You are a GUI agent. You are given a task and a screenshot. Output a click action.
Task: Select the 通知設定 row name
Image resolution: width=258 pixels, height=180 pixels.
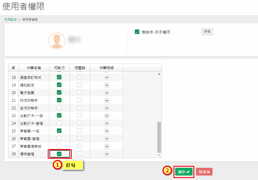tap(27, 85)
